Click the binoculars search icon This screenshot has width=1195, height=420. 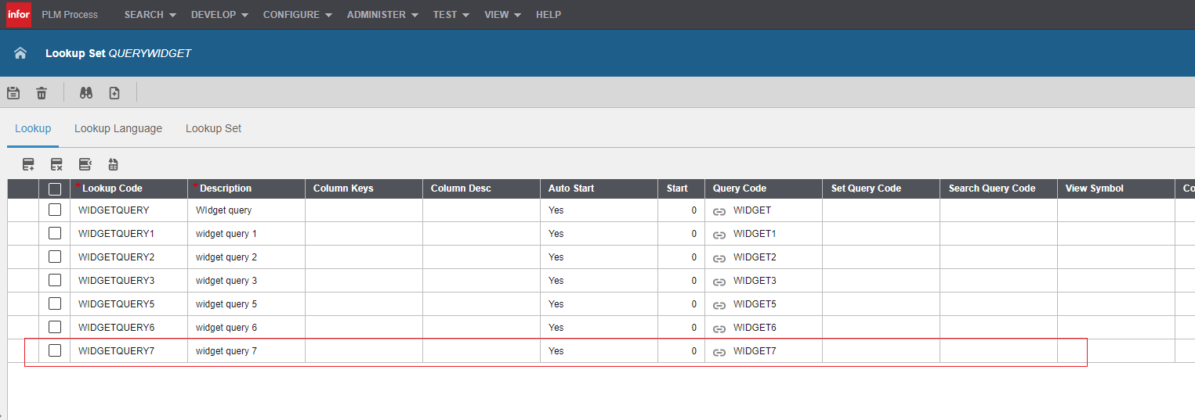pyautogui.click(x=86, y=93)
